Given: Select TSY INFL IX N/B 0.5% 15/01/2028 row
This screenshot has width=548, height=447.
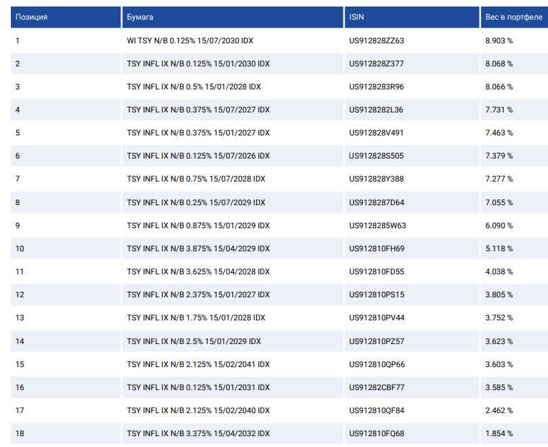Looking at the screenshot, I should click(x=194, y=87).
